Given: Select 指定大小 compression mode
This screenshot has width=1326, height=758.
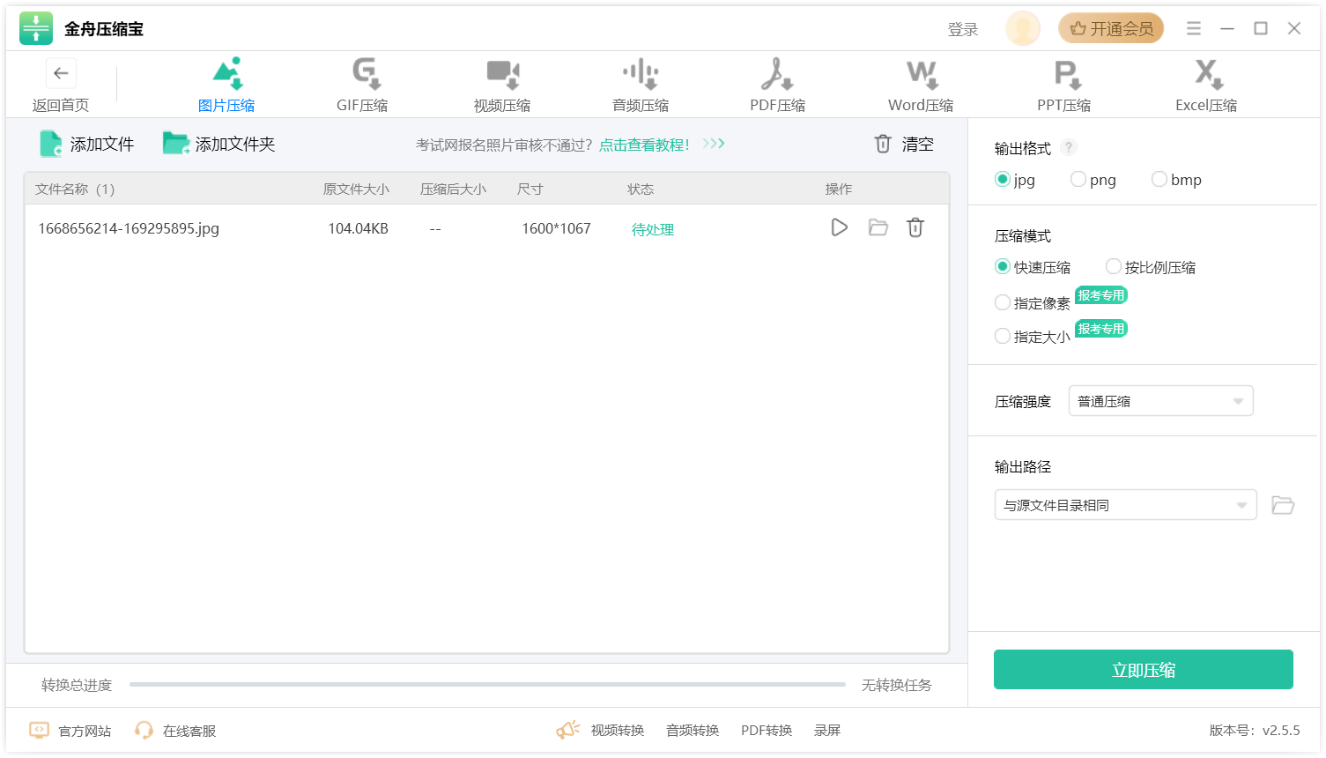Looking at the screenshot, I should [1002, 336].
